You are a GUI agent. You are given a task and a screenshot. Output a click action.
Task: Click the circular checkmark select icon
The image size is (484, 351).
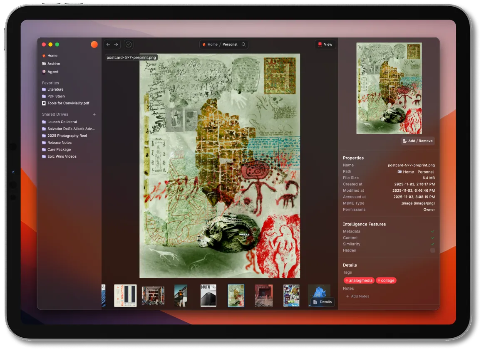point(128,44)
